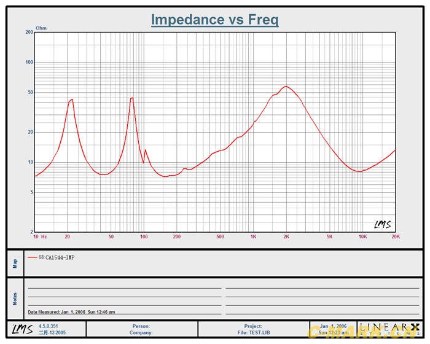The height and width of the screenshot is (344, 430).
Task: Click the Person field in footer
Action: coord(141,326)
